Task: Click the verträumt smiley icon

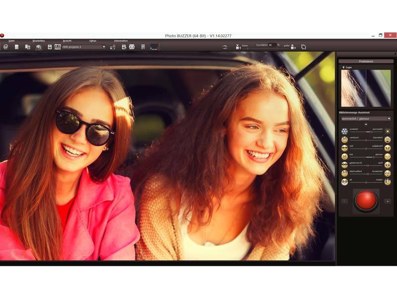Action: point(344,140)
